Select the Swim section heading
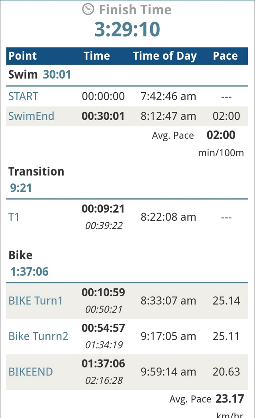Image resolution: width=255 pixels, height=418 pixels. click(x=23, y=74)
